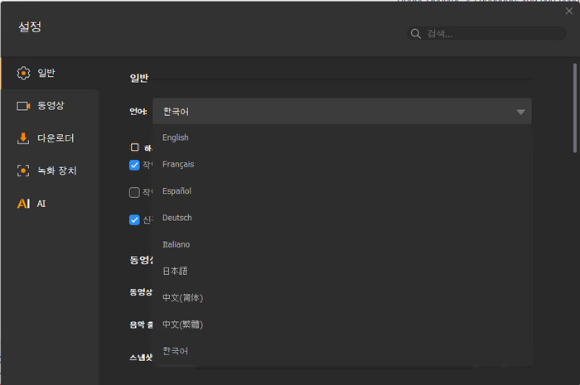The width and height of the screenshot is (580, 385).
Task: Uncheck the second checked checkbox
Action: point(134,165)
